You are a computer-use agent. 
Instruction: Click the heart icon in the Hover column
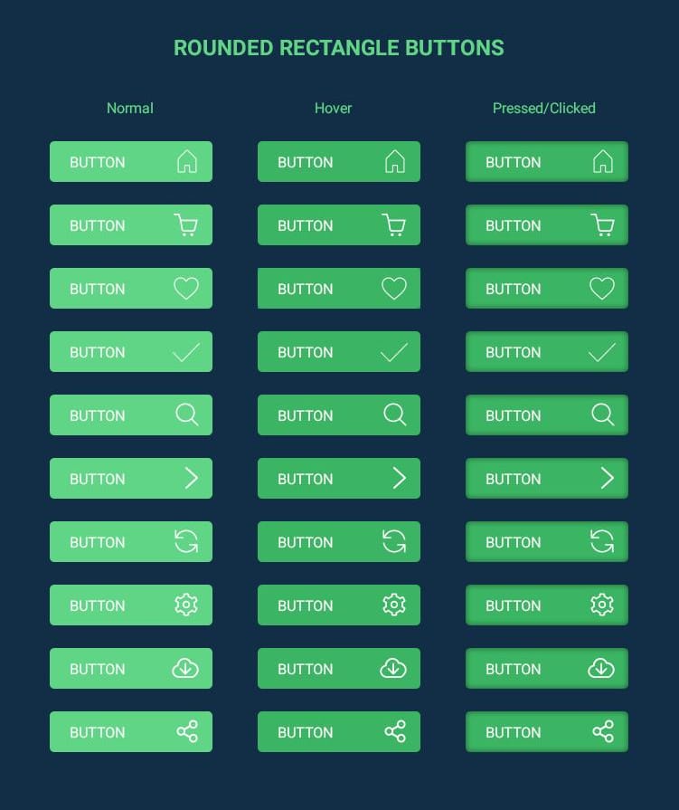point(394,288)
